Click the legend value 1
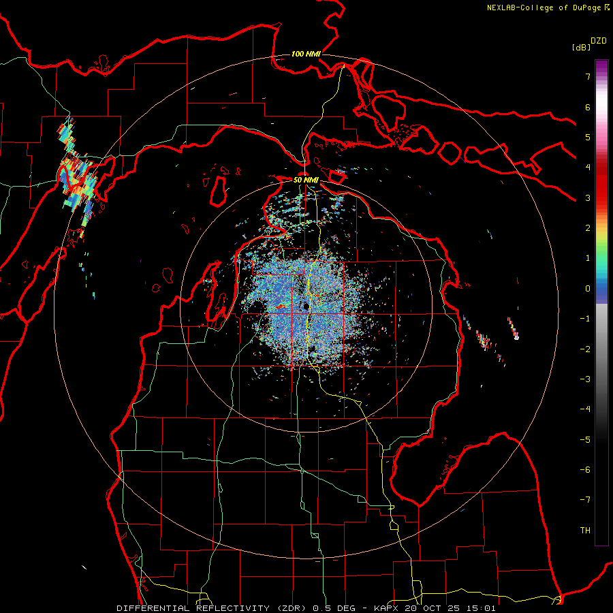This screenshot has height=613, width=613. pos(588,258)
